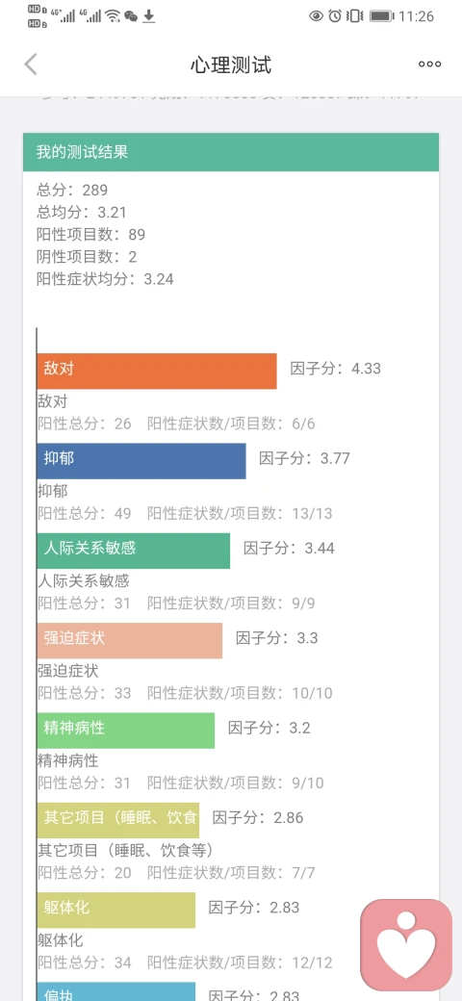Tap the WiFi status icon
Image resolution: width=462 pixels, height=1001 pixels.
[x=113, y=16]
